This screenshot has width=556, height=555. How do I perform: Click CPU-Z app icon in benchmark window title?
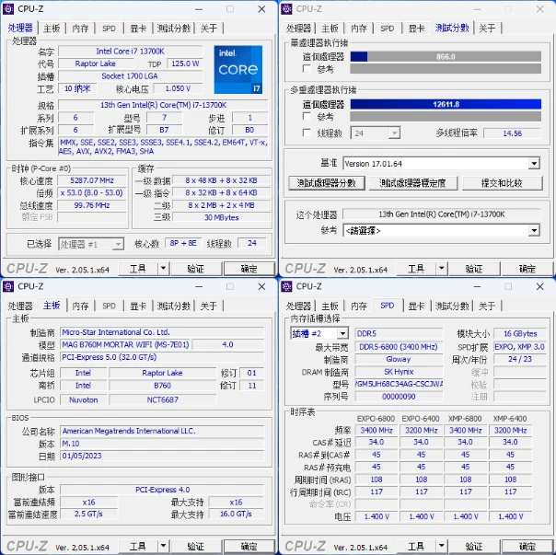286,9
